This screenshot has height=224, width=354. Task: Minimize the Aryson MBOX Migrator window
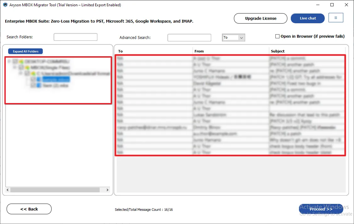(x=318, y=5)
